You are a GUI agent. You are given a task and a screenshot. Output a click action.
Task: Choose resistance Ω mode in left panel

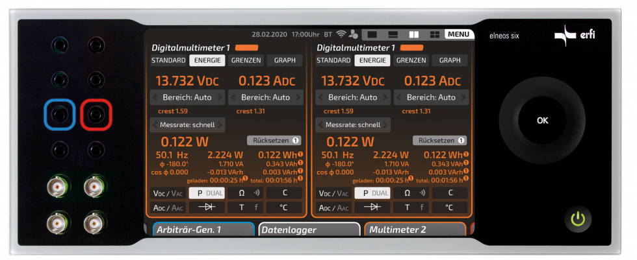[x=245, y=193]
